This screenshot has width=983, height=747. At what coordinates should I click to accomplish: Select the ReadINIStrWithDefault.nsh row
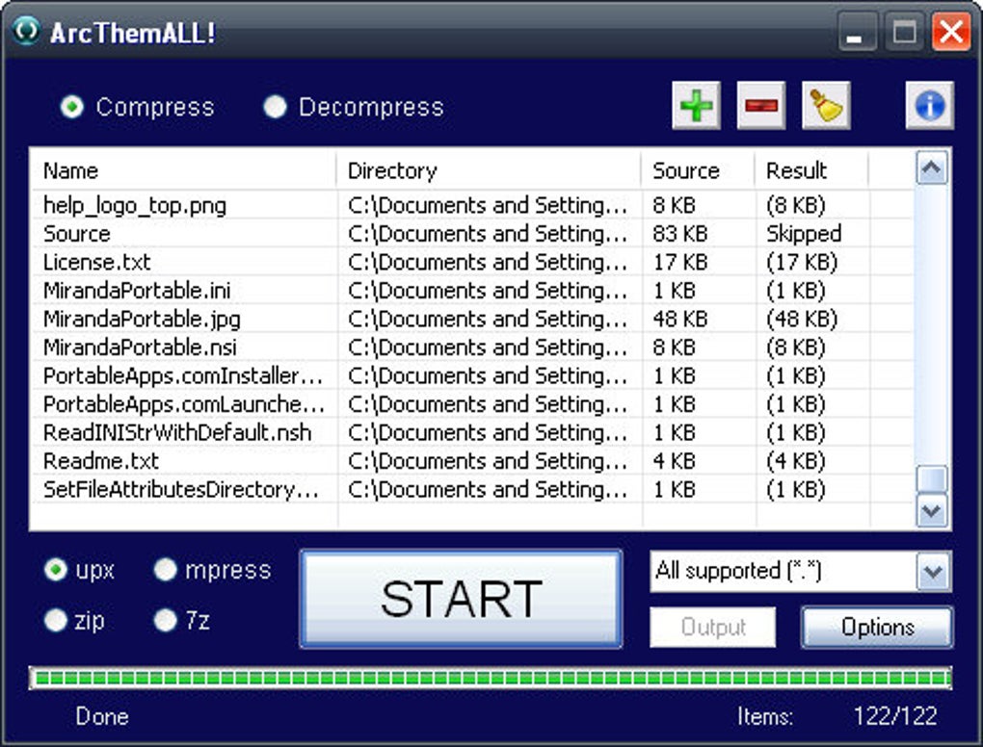tap(471, 432)
